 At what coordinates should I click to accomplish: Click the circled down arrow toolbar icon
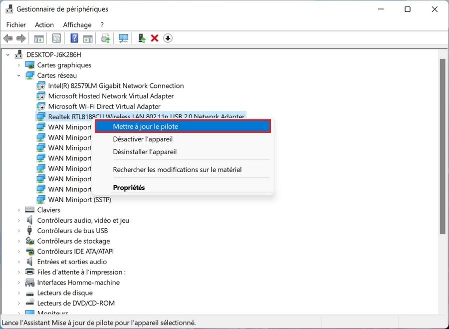[x=168, y=38]
